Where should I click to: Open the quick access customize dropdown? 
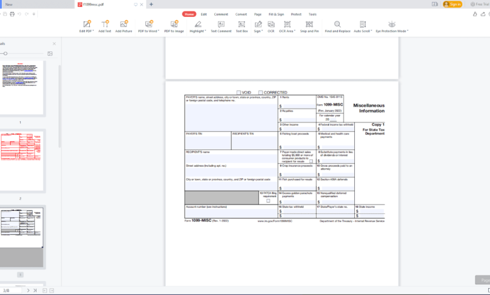(x=34, y=14)
